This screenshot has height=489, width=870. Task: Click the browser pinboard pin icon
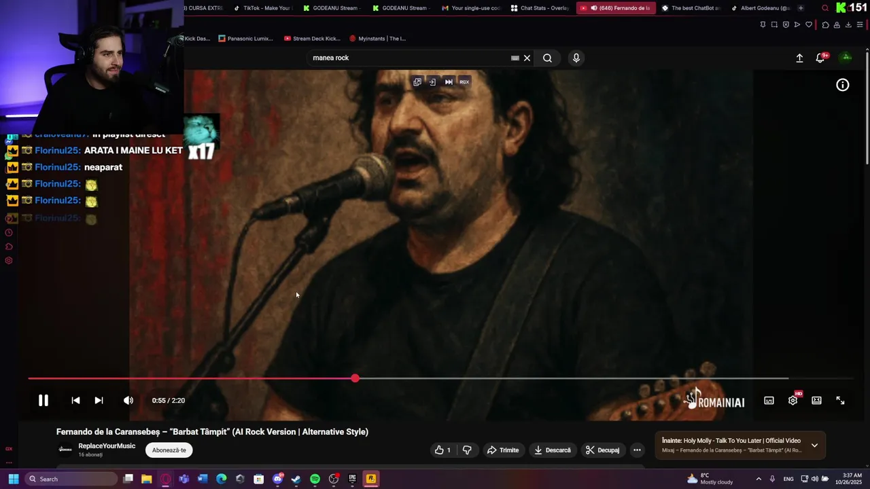pos(763,25)
